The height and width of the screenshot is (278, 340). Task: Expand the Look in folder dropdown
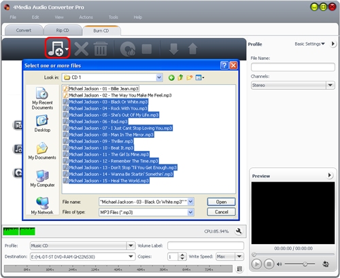(x=159, y=77)
